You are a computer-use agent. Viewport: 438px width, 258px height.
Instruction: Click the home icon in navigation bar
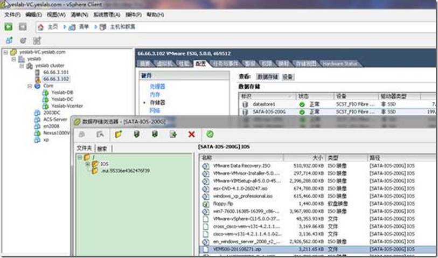coord(41,27)
